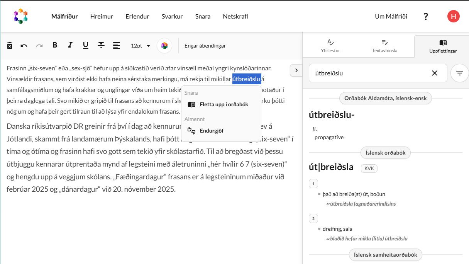Image resolution: width=469 pixels, height=264 pixels.
Task: Toggle italic formatting
Action: (70, 45)
